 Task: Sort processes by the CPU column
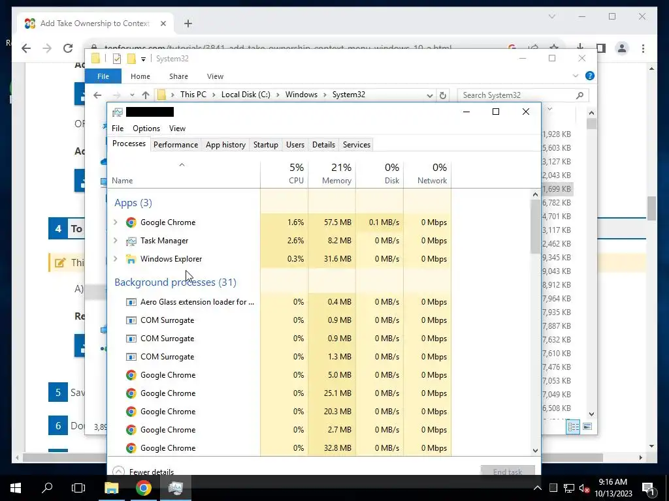click(x=284, y=174)
